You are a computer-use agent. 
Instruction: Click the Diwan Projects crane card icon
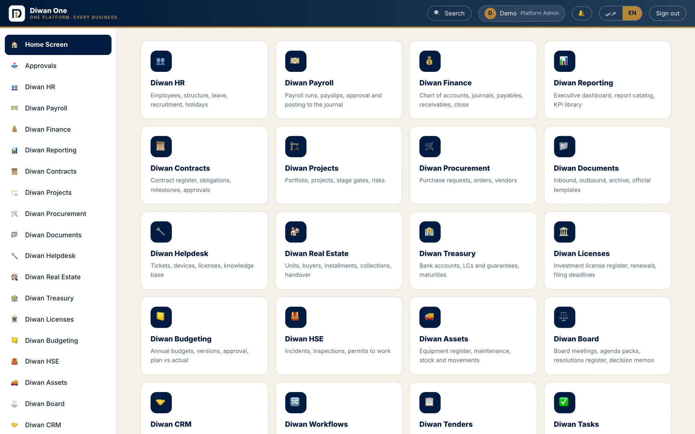click(295, 147)
